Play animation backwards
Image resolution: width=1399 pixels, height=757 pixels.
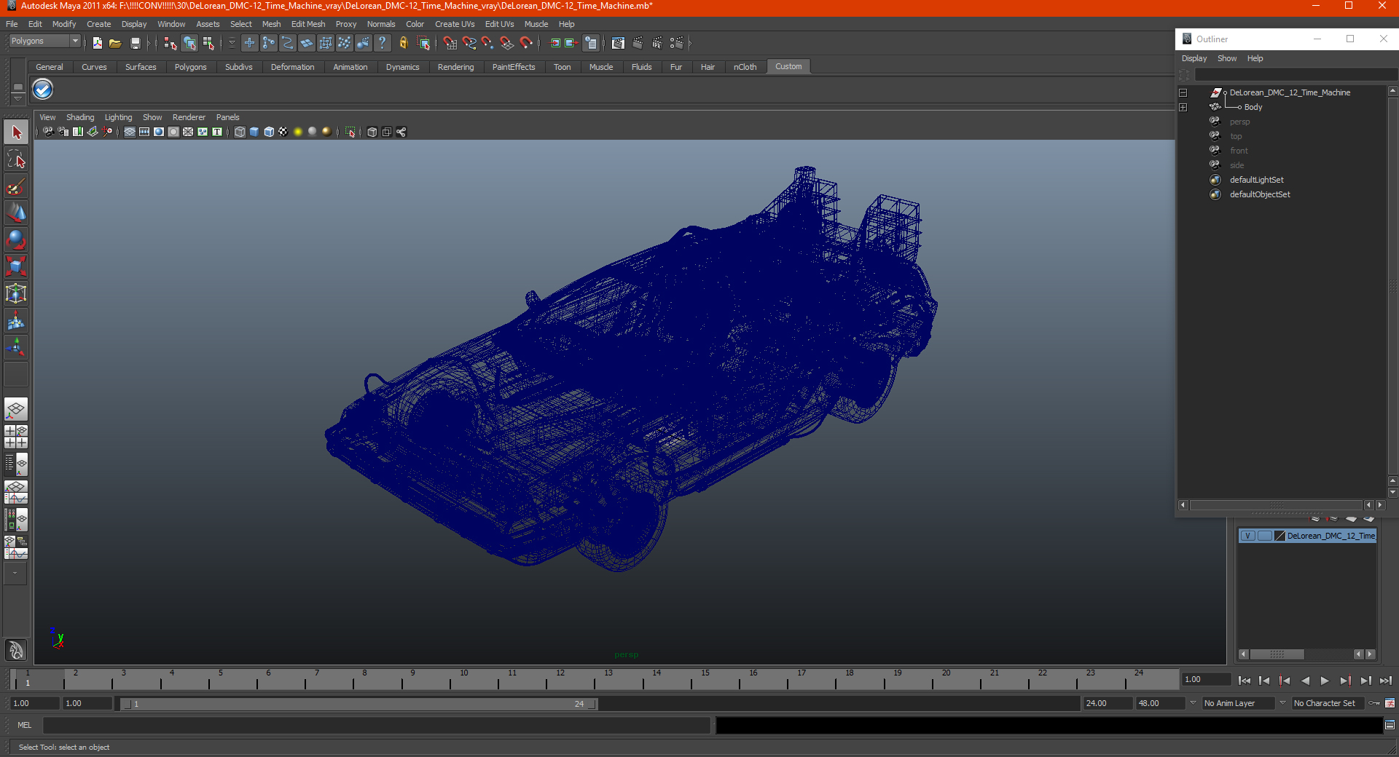[x=1305, y=681]
